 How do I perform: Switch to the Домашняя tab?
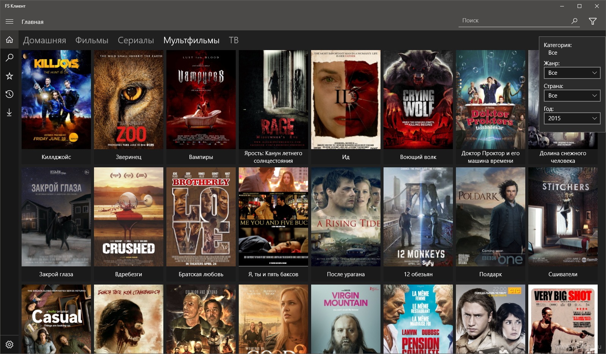pyautogui.click(x=44, y=40)
